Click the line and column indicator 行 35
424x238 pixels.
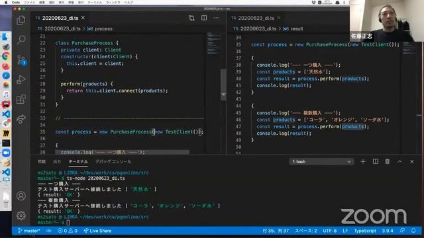[x=276, y=231]
